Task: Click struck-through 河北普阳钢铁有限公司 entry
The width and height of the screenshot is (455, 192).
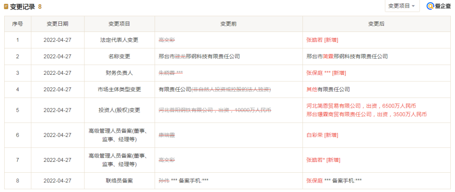Action: (x=215, y=110)
